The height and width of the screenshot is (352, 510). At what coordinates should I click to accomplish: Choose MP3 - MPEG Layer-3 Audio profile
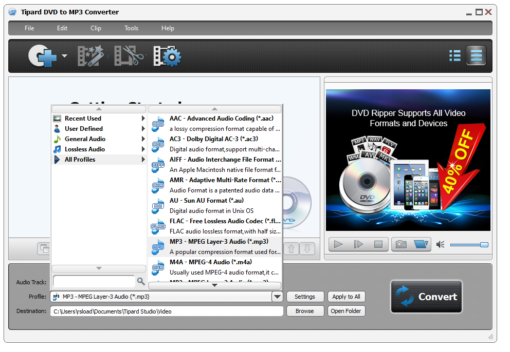point(215,246)
